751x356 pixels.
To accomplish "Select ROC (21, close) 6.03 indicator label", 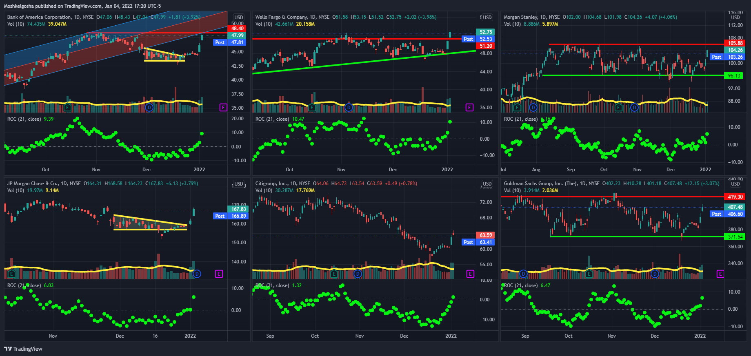I will pos(30,285).
